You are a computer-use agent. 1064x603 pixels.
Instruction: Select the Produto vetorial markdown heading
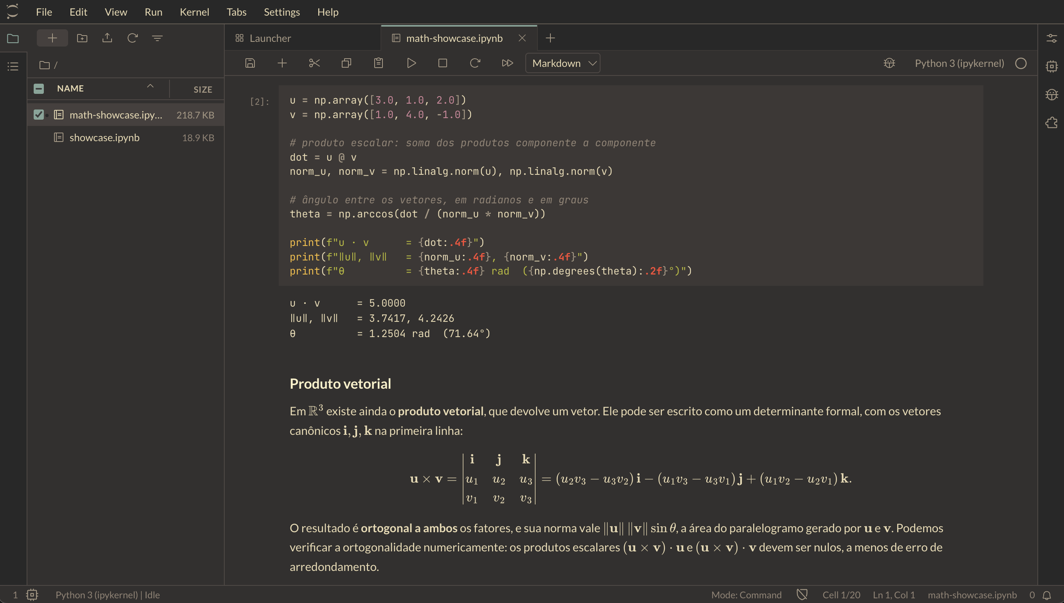[340, 384]
